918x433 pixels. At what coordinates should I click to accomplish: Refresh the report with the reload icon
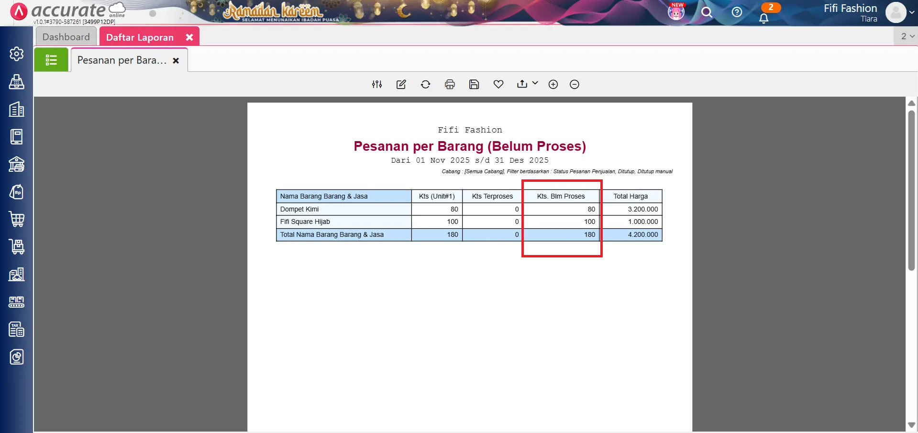(425, 84)
